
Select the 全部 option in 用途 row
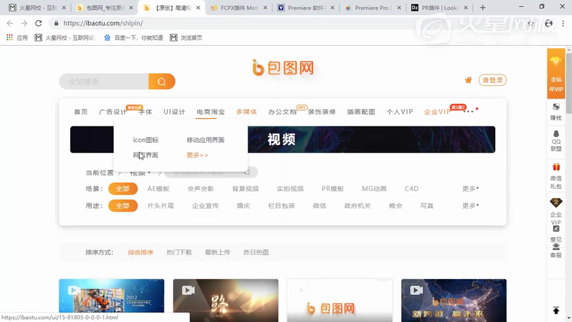(123, 205)
